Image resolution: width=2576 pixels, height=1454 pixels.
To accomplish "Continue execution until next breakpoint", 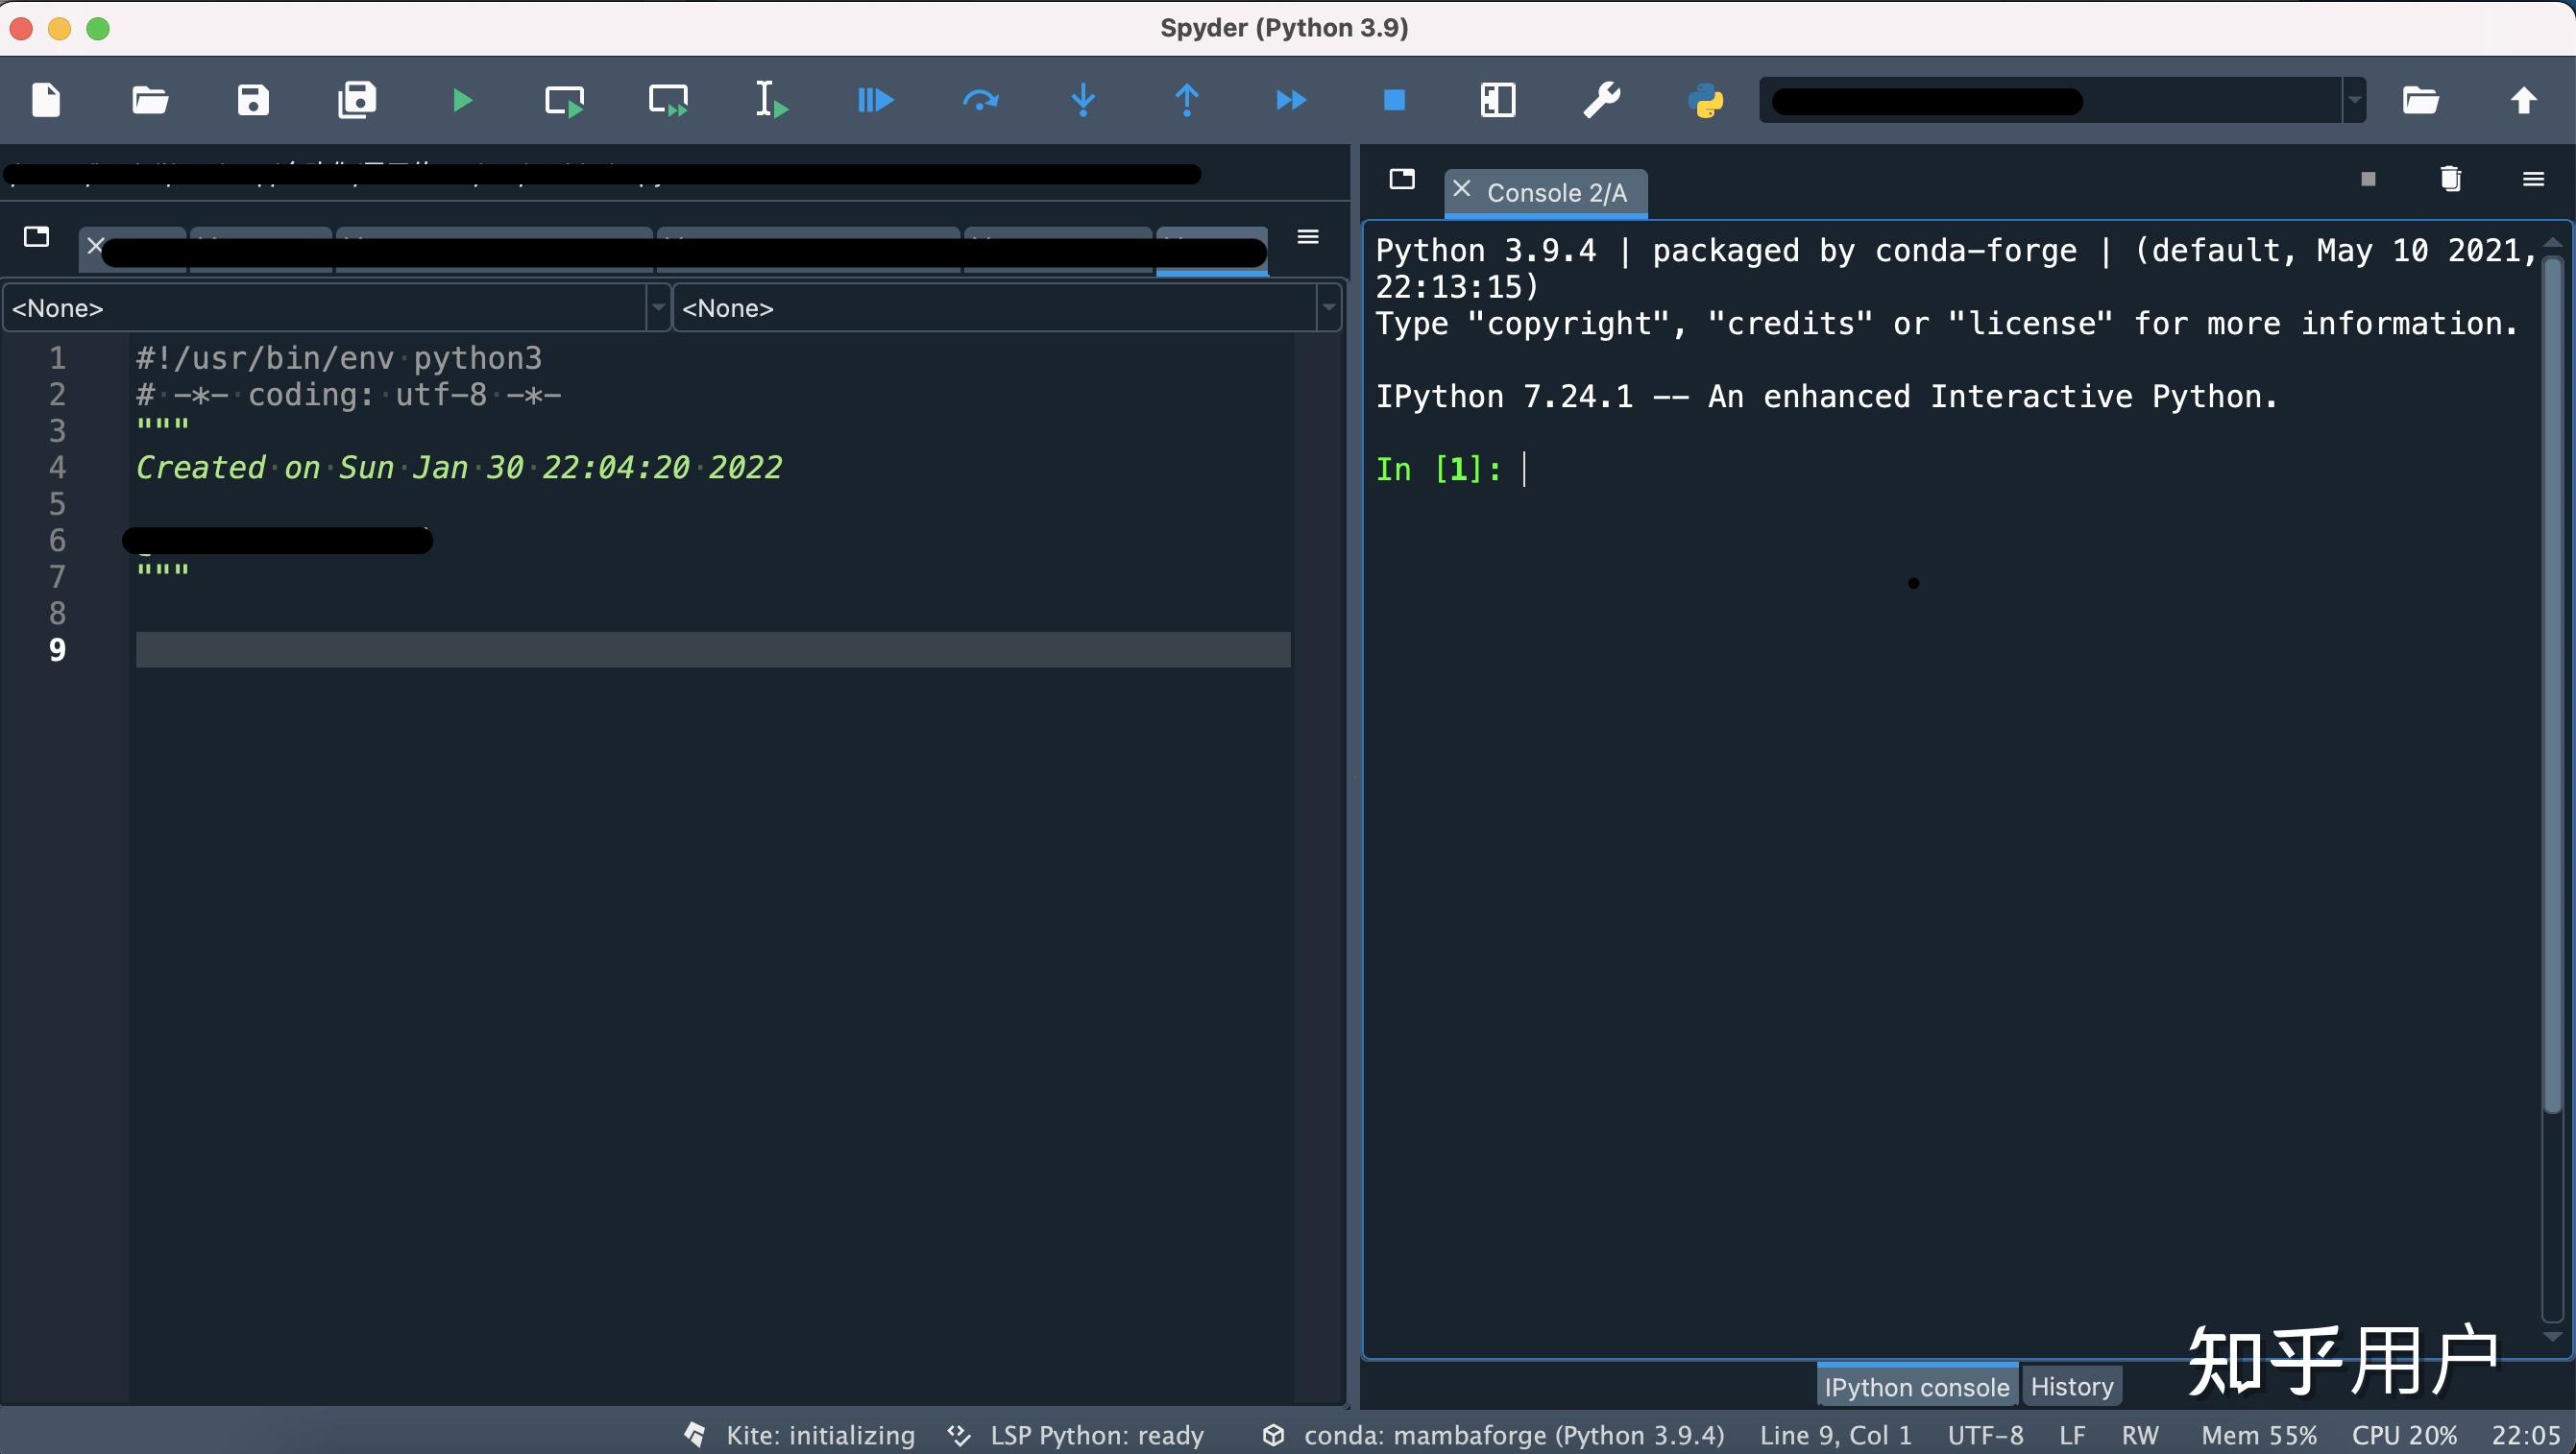I will pyautogui.click(x=1291, y=100).
